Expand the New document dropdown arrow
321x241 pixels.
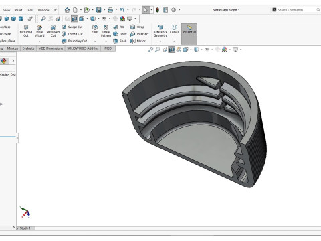80,10
